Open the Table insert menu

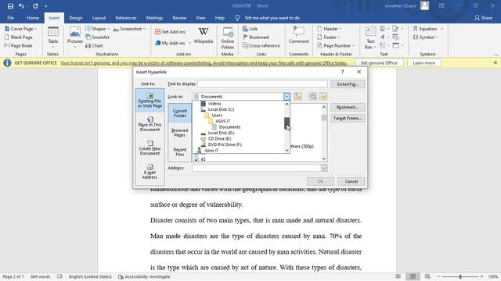(x=52, y=37)
